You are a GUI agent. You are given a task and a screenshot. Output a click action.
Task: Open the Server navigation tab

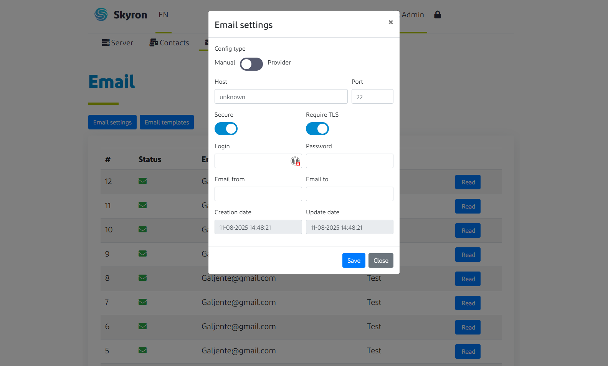[x=117, y=43]
